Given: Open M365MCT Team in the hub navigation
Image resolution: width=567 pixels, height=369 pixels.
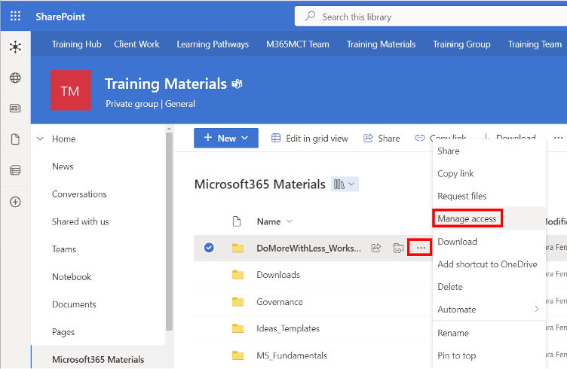Looking at the screenshot, I should point(298,44).
